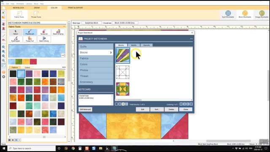
Task: Click the Edit Notecard button
Action: [85, 109]
